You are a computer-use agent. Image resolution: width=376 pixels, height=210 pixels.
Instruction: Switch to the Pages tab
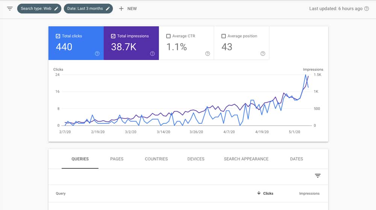click(117, 159)
